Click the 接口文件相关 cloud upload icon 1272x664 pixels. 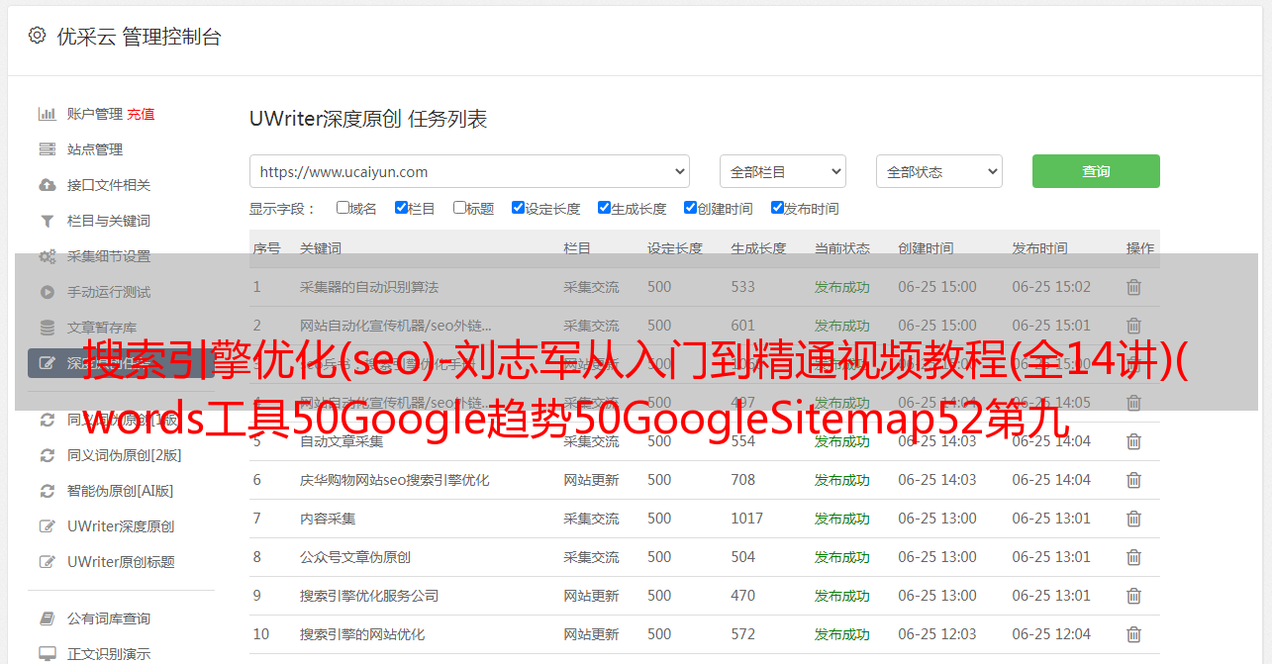(47, 185)
